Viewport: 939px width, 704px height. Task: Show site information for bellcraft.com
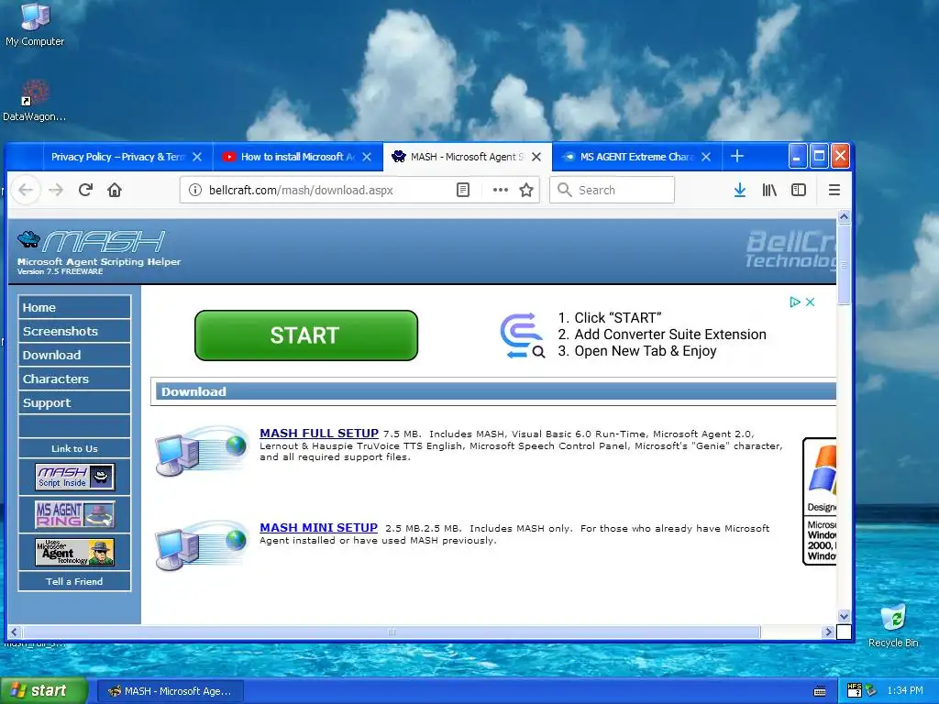(194, 191)
